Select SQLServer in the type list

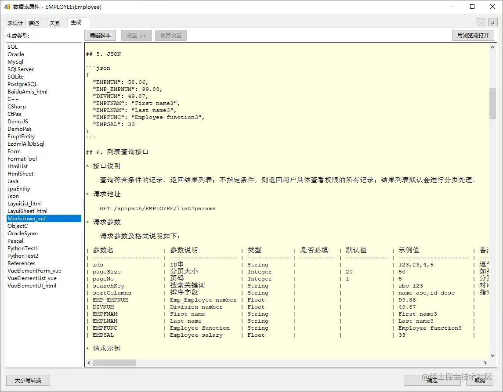pos(44,69)
